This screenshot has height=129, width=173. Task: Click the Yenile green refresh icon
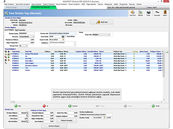tap(153, 106)
